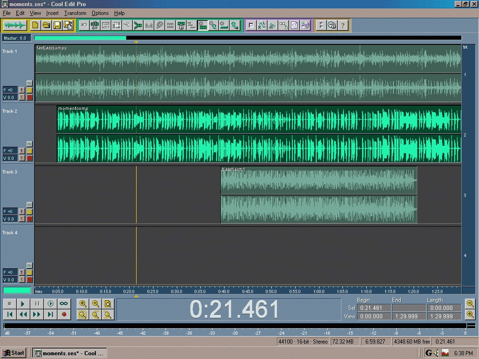This screenshot has height=359, width=479.
Task: Click the question mark help icon
Action: pos(343,25)
